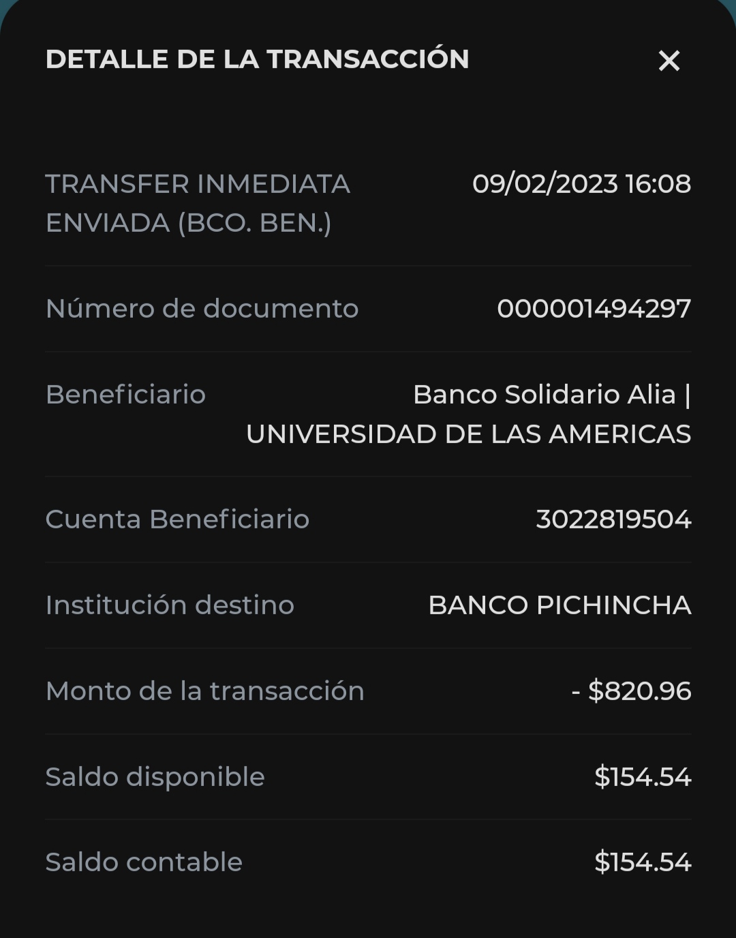736x938 pixels.
Task: Tap Universidad de las Americas beneficiary name
Action: click(x=468, y=434)
